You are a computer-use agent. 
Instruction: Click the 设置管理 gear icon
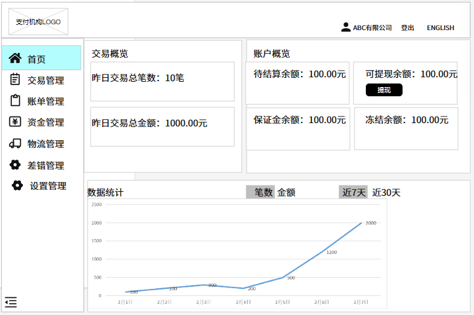tap(17, 185)
